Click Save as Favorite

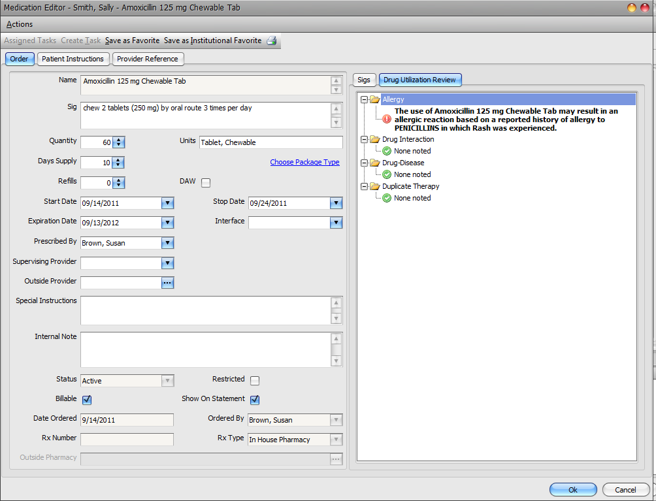132,40
